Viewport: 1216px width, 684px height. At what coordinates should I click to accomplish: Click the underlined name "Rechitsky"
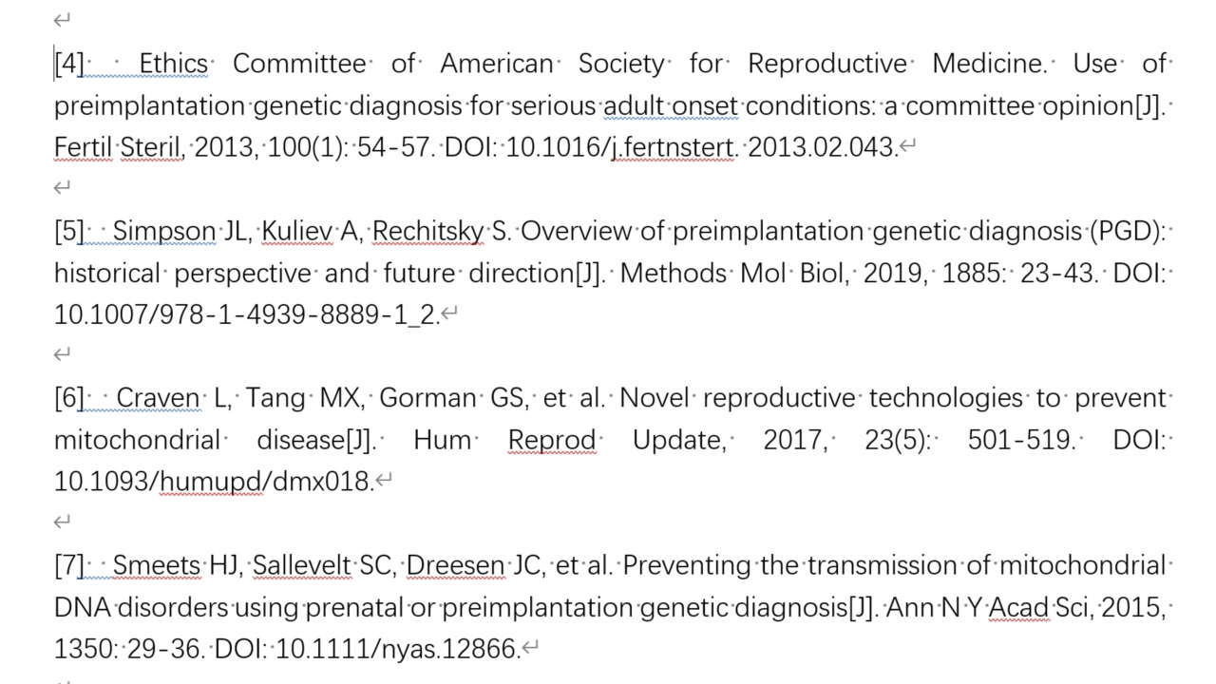[427, 231]
